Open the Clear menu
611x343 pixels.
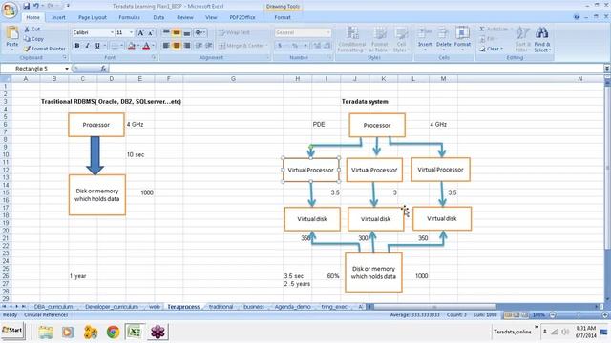[491, 49]
